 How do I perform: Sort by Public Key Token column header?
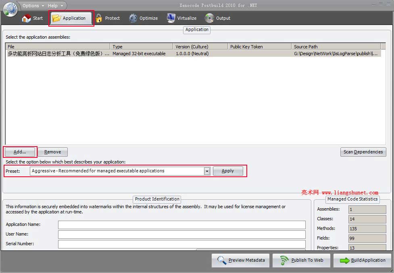click(x=260, y=47)
